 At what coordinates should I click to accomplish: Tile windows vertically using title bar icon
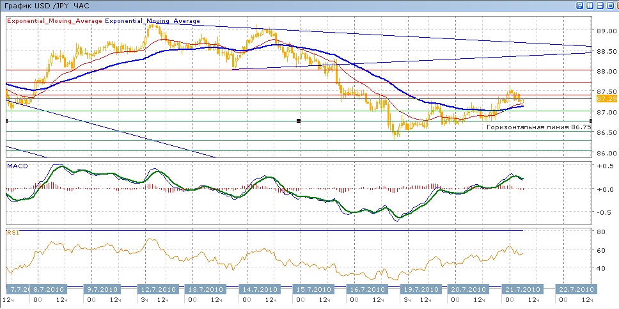(589, 5)
